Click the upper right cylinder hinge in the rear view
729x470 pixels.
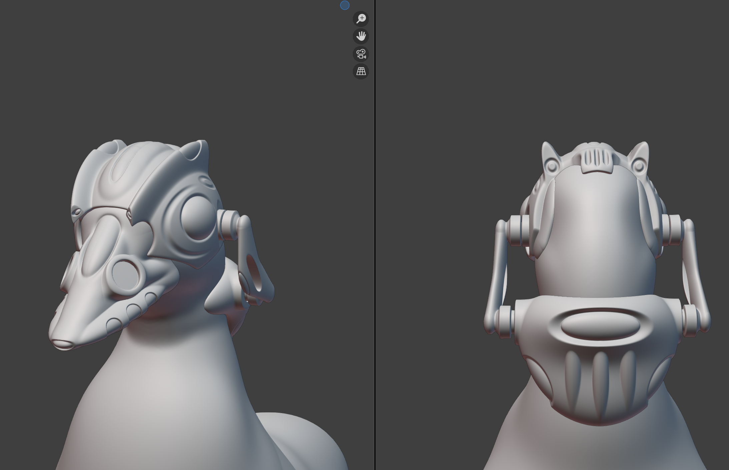673,230
